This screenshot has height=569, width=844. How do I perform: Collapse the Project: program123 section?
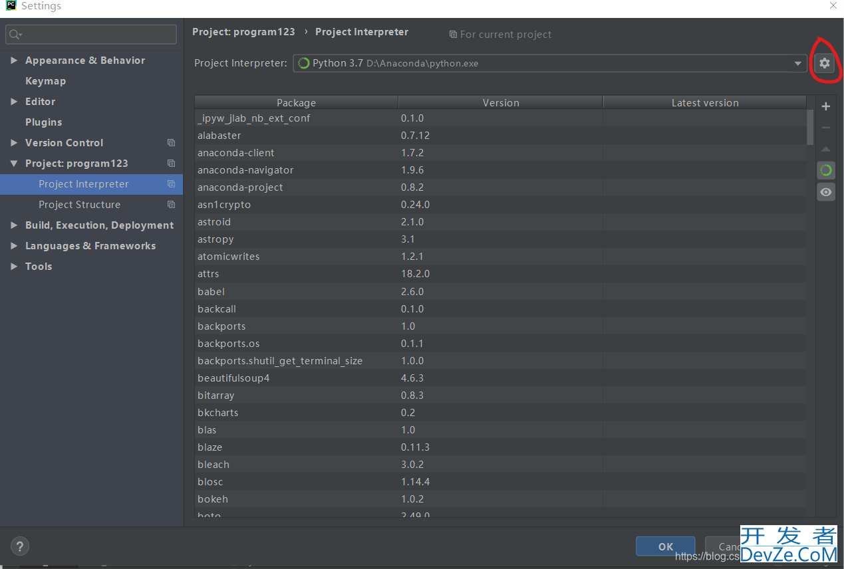(x=14, y=164)
